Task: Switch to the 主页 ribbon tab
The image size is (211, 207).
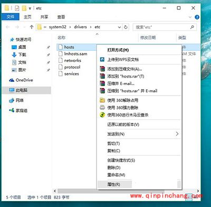Action: [27, 17]
